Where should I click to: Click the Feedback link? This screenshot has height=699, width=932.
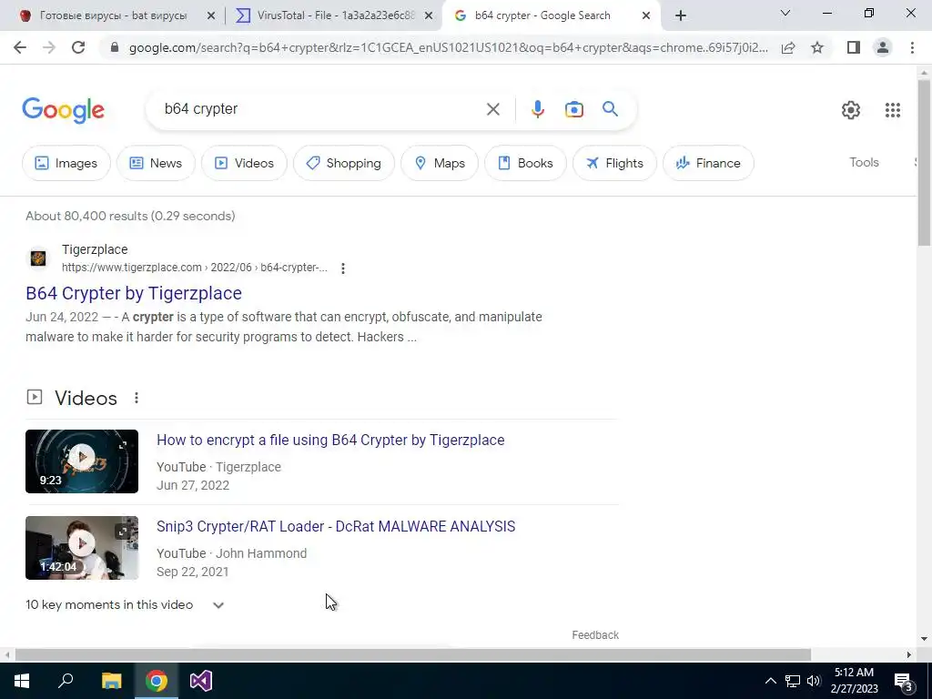595,634
